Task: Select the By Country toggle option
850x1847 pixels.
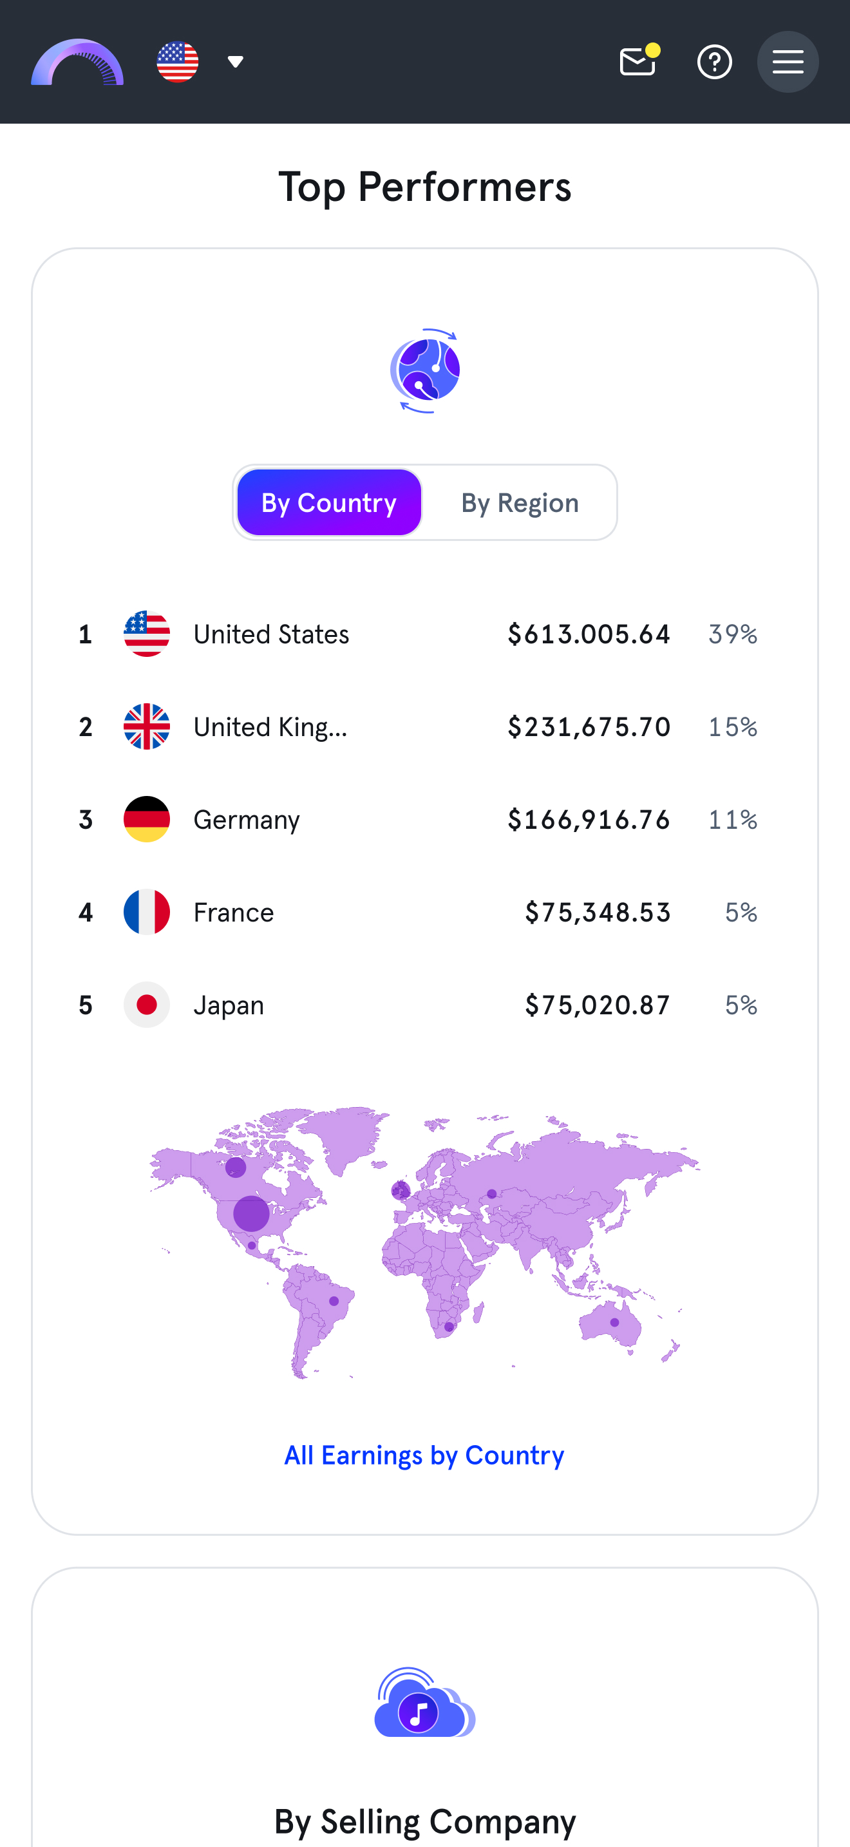Action: 329,502
